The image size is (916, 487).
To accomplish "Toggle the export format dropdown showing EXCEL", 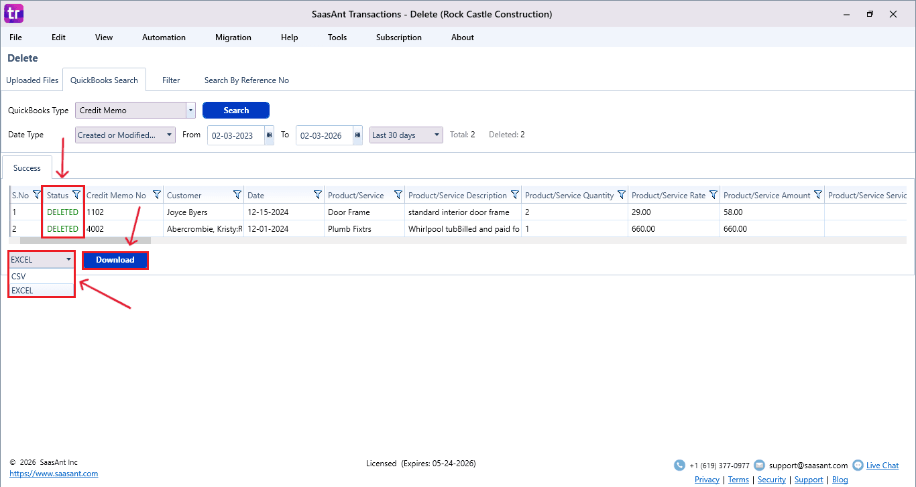I will [42, 260].
